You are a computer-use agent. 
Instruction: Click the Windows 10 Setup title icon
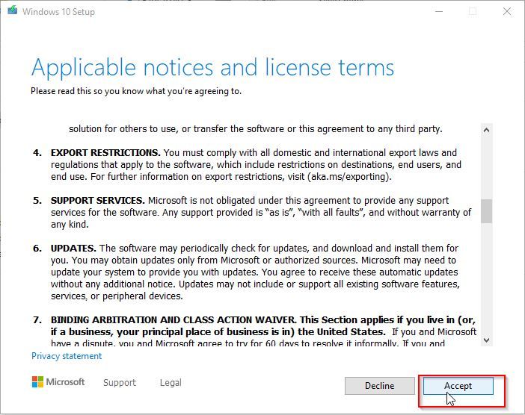coord(13,10)
